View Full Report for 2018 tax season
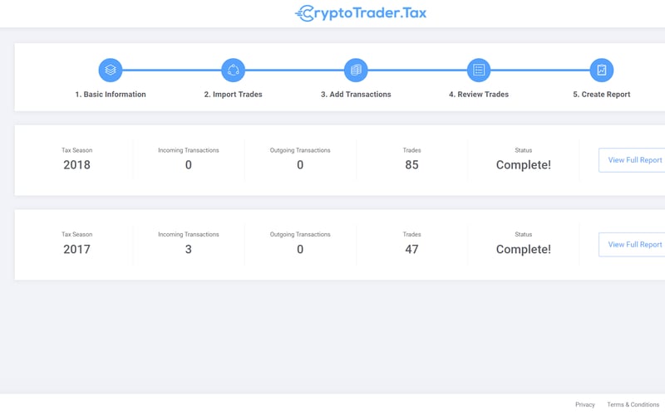This screenshot has width=665, height=415. point(632,160)
